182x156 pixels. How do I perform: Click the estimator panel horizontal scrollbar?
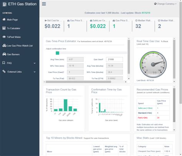tap(78, 82)
